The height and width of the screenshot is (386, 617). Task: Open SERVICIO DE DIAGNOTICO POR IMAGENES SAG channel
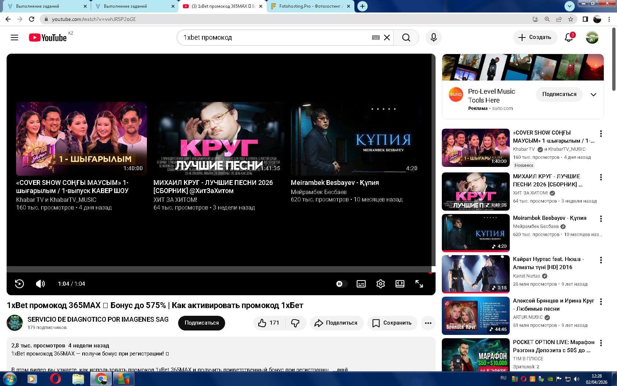tap(98, 319)
